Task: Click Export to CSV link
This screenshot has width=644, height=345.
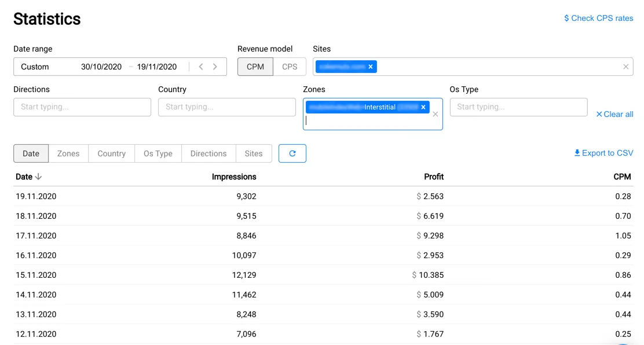Action: point(603,153)
